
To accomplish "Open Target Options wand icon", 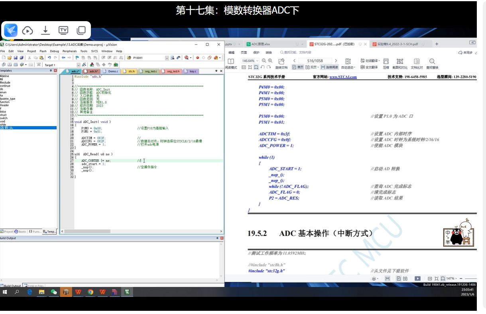I will 84,65.
